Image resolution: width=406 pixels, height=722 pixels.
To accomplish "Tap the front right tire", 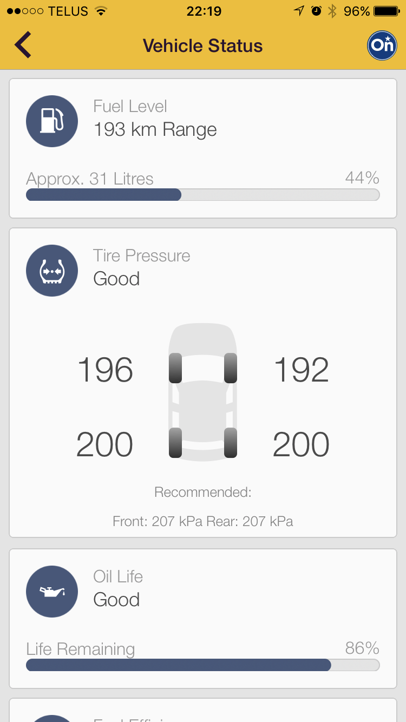I will click(x=231, y=368).
